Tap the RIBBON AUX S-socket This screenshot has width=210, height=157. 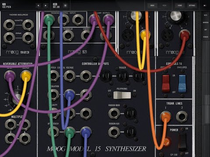pyautogui.click(x=130, y=132)
